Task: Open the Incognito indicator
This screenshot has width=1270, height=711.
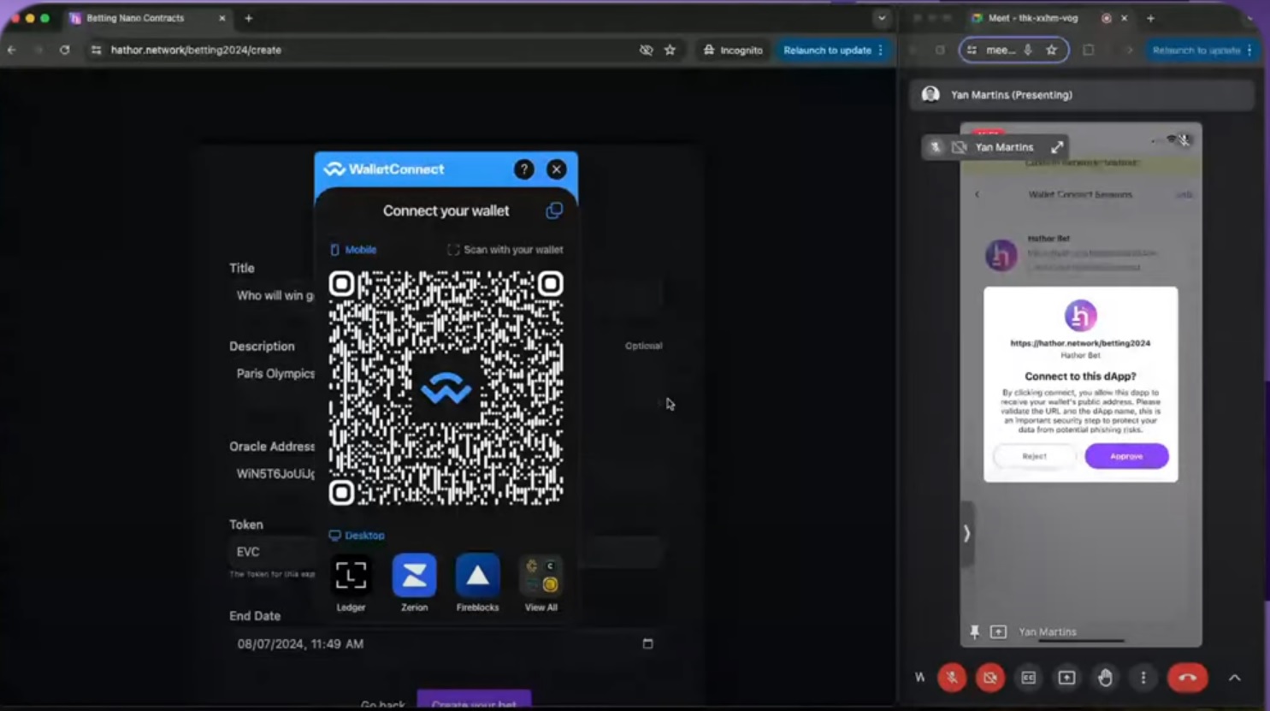Action: coord(733,50)
